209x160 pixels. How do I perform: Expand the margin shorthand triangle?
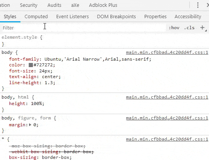point(30,125)
